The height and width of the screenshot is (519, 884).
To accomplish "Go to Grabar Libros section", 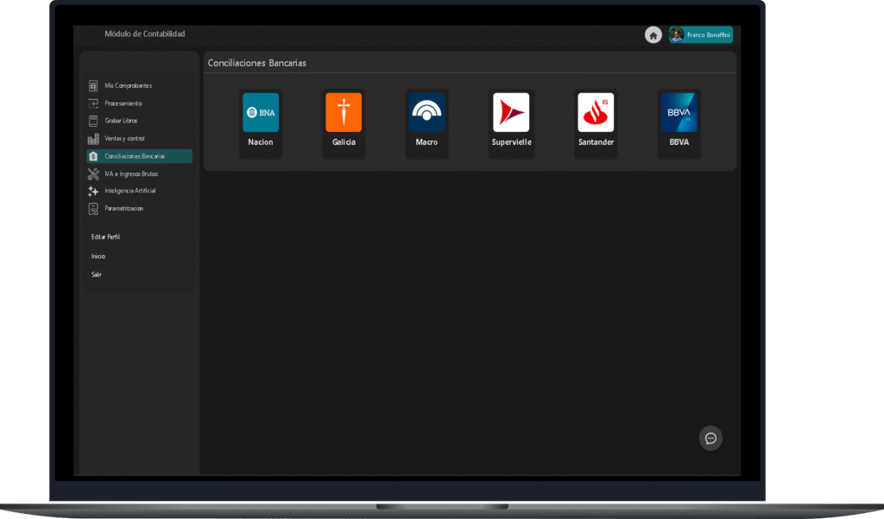I will (121, 121).
